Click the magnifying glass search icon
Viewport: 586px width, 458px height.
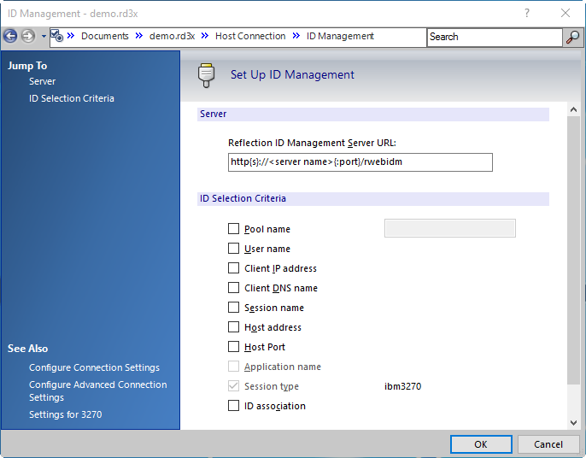tap(573, 37)
